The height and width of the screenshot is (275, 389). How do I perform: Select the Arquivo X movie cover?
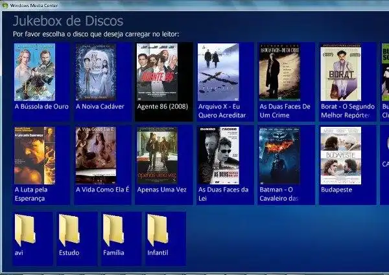click(218, 72)
